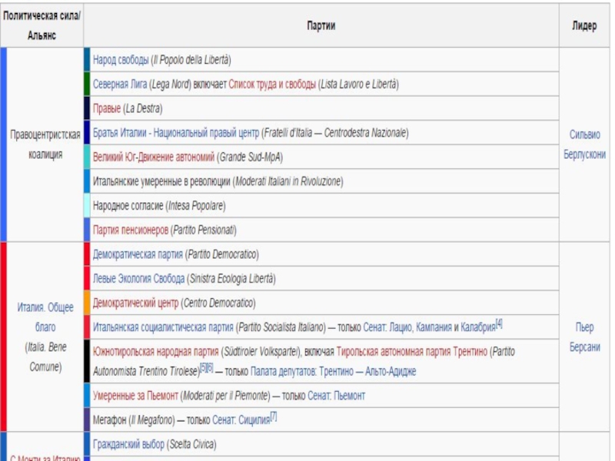Viewport: 615px width, 461px height.
Task: Open Великий Юг-Движение автономий link
Action: point(154,158)
